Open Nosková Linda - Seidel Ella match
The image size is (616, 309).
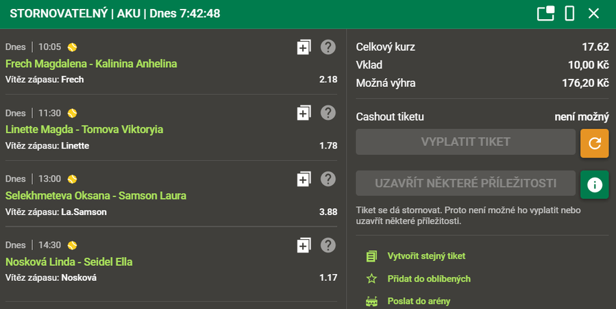pos(69,262)
